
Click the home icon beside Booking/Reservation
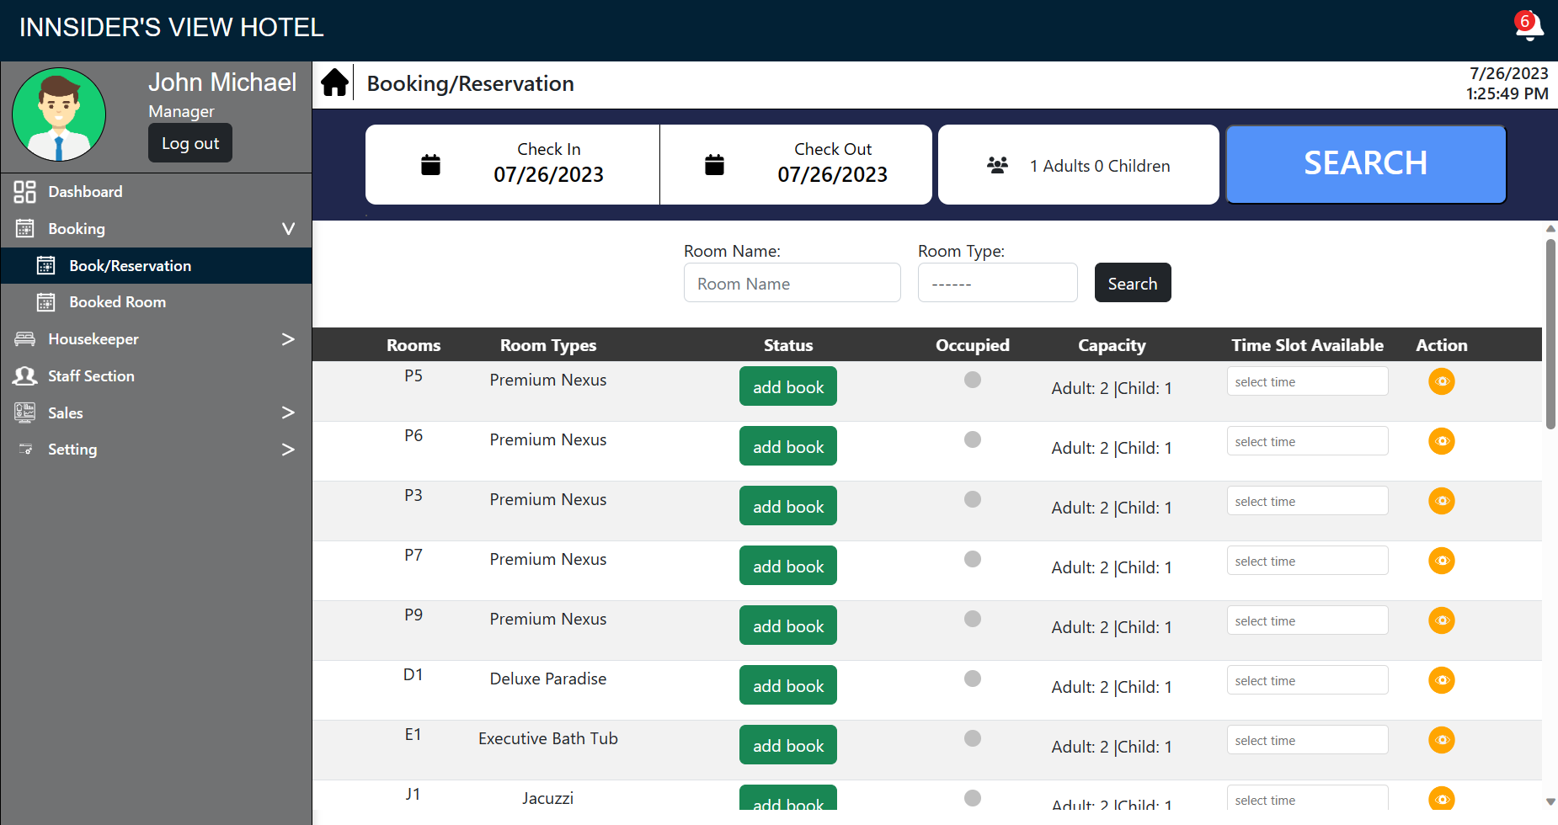coord(334,83)
